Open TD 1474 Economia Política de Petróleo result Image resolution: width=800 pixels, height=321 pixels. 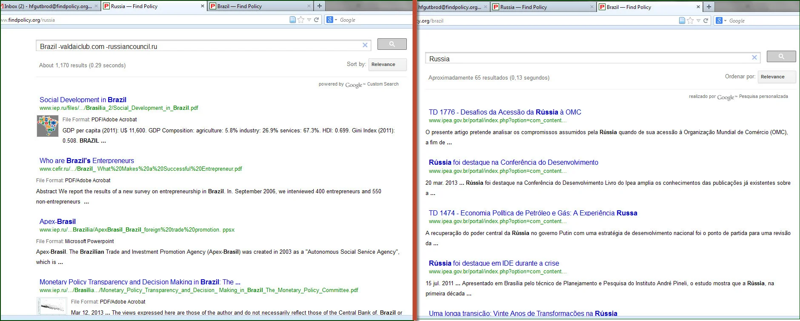click(x=533, y=213)
